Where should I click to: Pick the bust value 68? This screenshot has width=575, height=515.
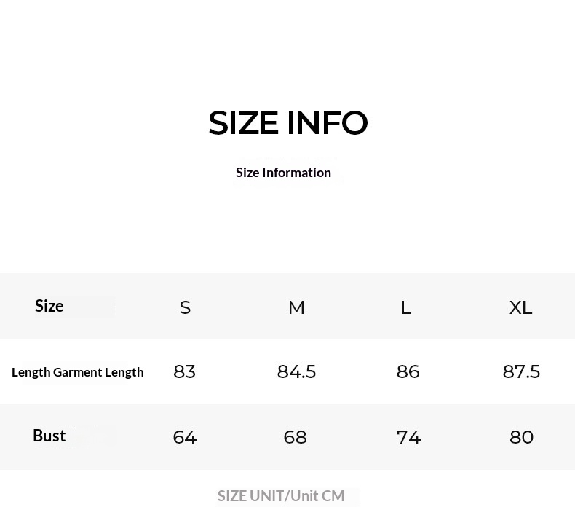coord(295,437)
